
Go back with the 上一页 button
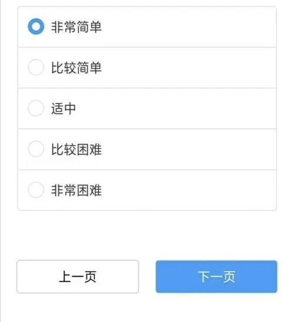(78, 277)
